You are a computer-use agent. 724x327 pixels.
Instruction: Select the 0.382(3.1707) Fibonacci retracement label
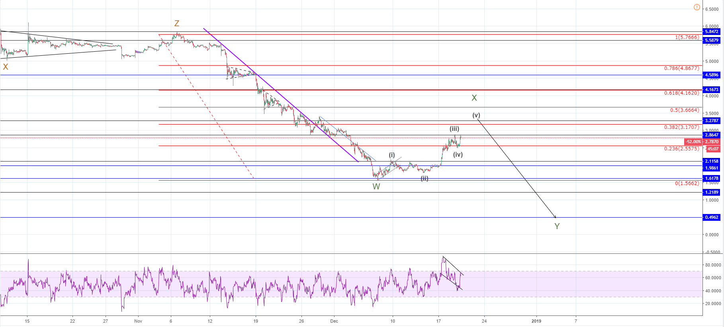tap(681, 127)
